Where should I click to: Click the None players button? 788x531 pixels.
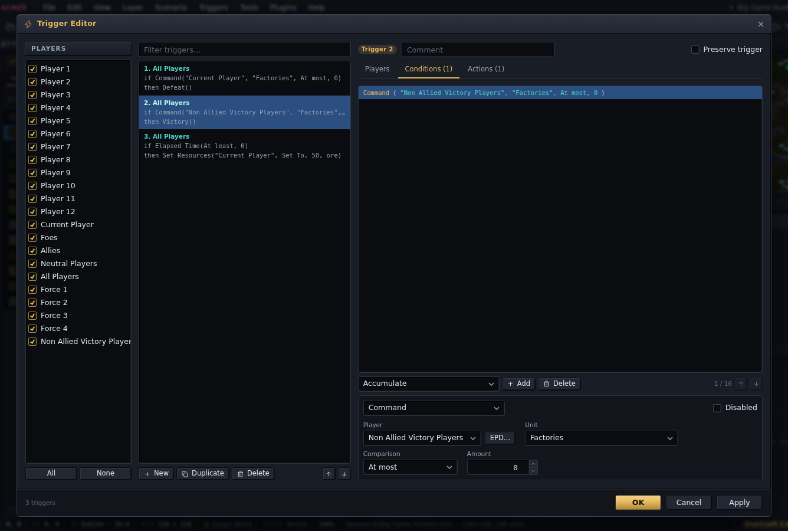click(106, 473)
